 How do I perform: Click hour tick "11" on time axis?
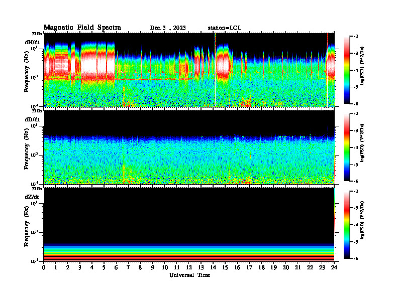tap(177, 267)
